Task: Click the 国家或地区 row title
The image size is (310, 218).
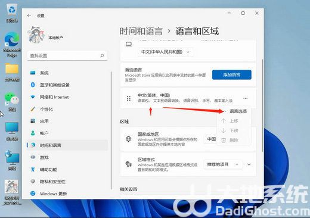Action: coord(148,134)
